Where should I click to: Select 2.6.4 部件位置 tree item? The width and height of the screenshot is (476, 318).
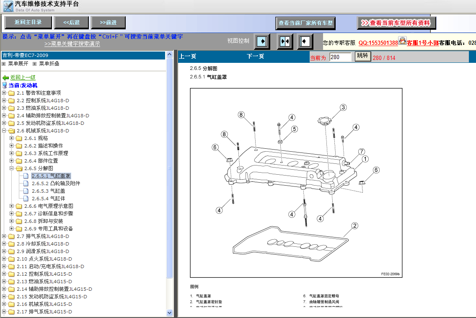coord(41,161)
